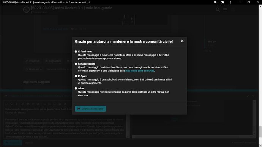Click the forum logo avatar icon
Screen dimensions: 262x147
(x=26, y=10)
